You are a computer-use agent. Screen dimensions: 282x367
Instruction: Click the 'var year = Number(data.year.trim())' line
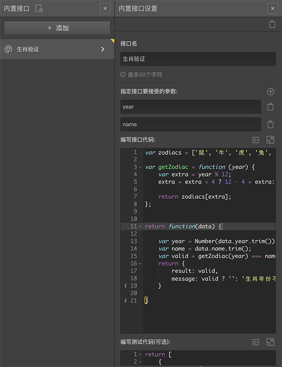pos(216,241)
